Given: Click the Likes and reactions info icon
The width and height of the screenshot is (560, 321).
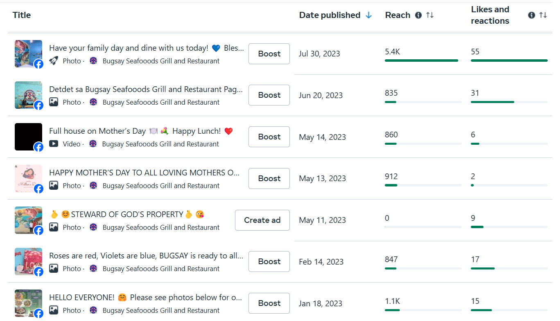Looking at the screenshot, I should [531, 15].
